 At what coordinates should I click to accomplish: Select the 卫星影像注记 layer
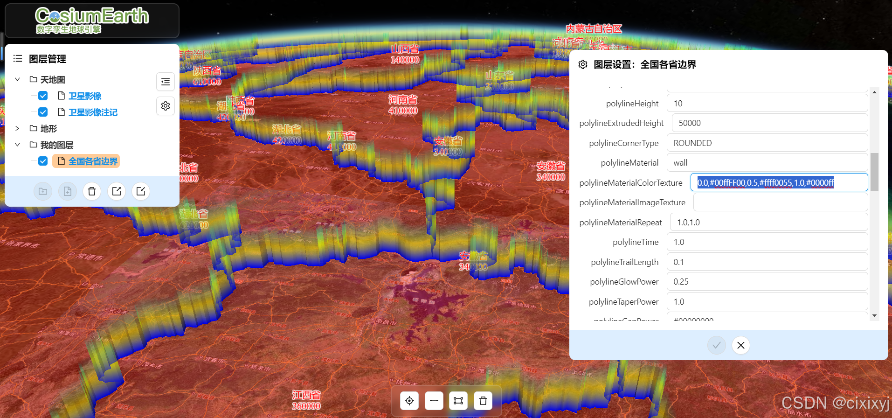coord(93,112)
